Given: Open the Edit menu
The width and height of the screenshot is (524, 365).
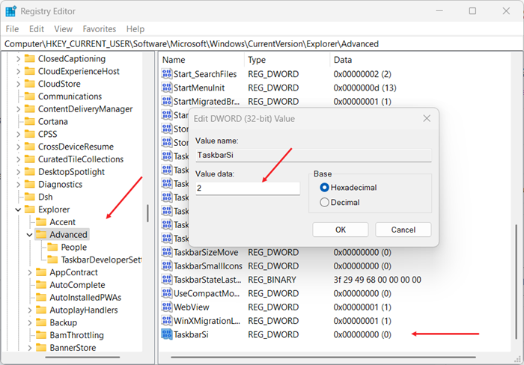Looking at the screenshot, I should click(x=37, y=29).
